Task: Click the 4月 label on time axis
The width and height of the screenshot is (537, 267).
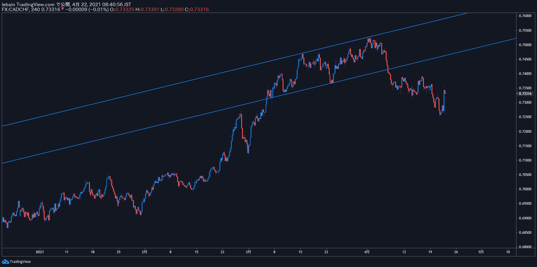Action: tap(367, 252)
